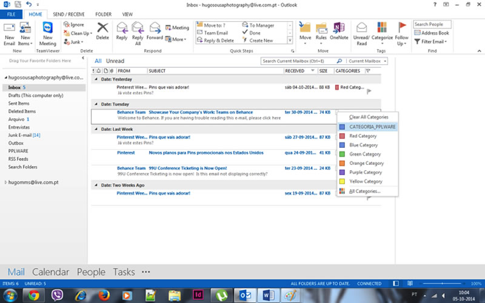Image resolution: width=485 pixels, height=303 pixels.
Task: Open the More respond options
Action: pos(176,39)
